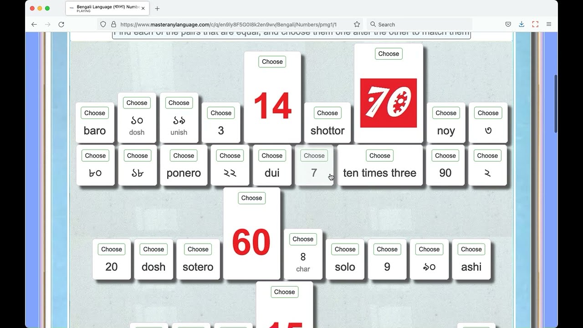Choose the Bengali ২ card
Viewport: 583px width, 328px height.
click(487, 155)
